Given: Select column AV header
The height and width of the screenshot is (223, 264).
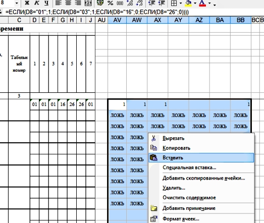Looking at the screenshot, I should (x=117, y=20).
